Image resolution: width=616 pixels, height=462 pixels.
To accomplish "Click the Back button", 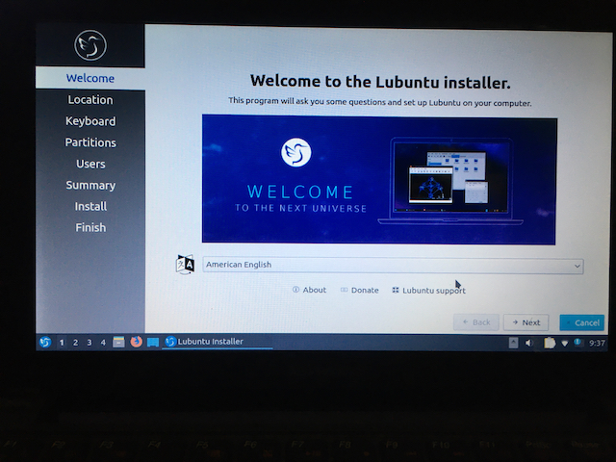I will pyautogui.click(x=476, y=322).
